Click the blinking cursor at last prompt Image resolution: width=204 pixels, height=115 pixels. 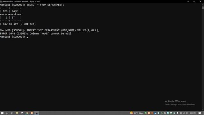(x=27, y=38)
